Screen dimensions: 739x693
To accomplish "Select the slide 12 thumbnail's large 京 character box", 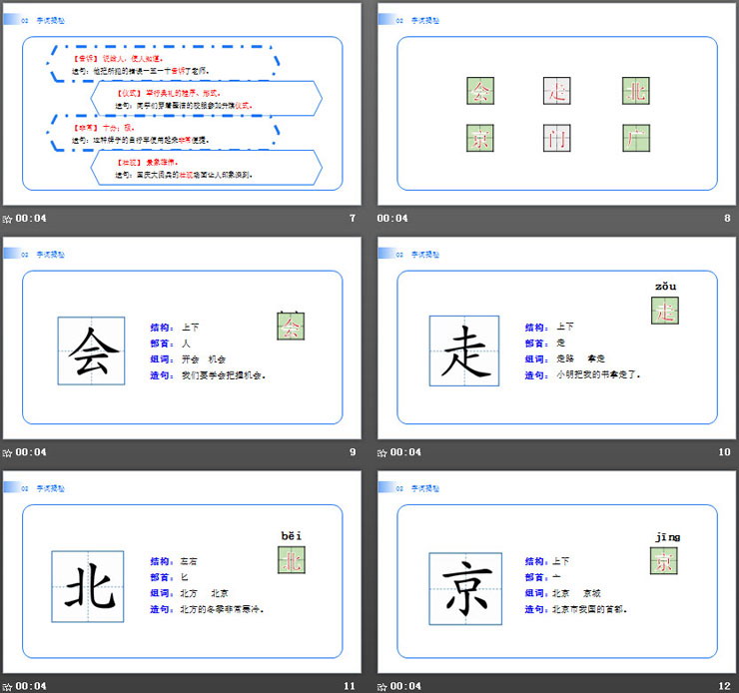I will (x=464, y=586).
